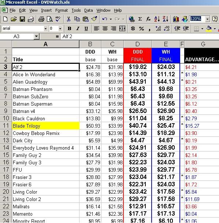Screen dimensions: 219x223
Task: Align cell text left
Action: (97, 29)
